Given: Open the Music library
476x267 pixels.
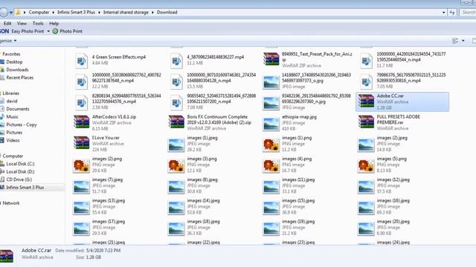Looking at the screenshot, I should pos(12,117).
